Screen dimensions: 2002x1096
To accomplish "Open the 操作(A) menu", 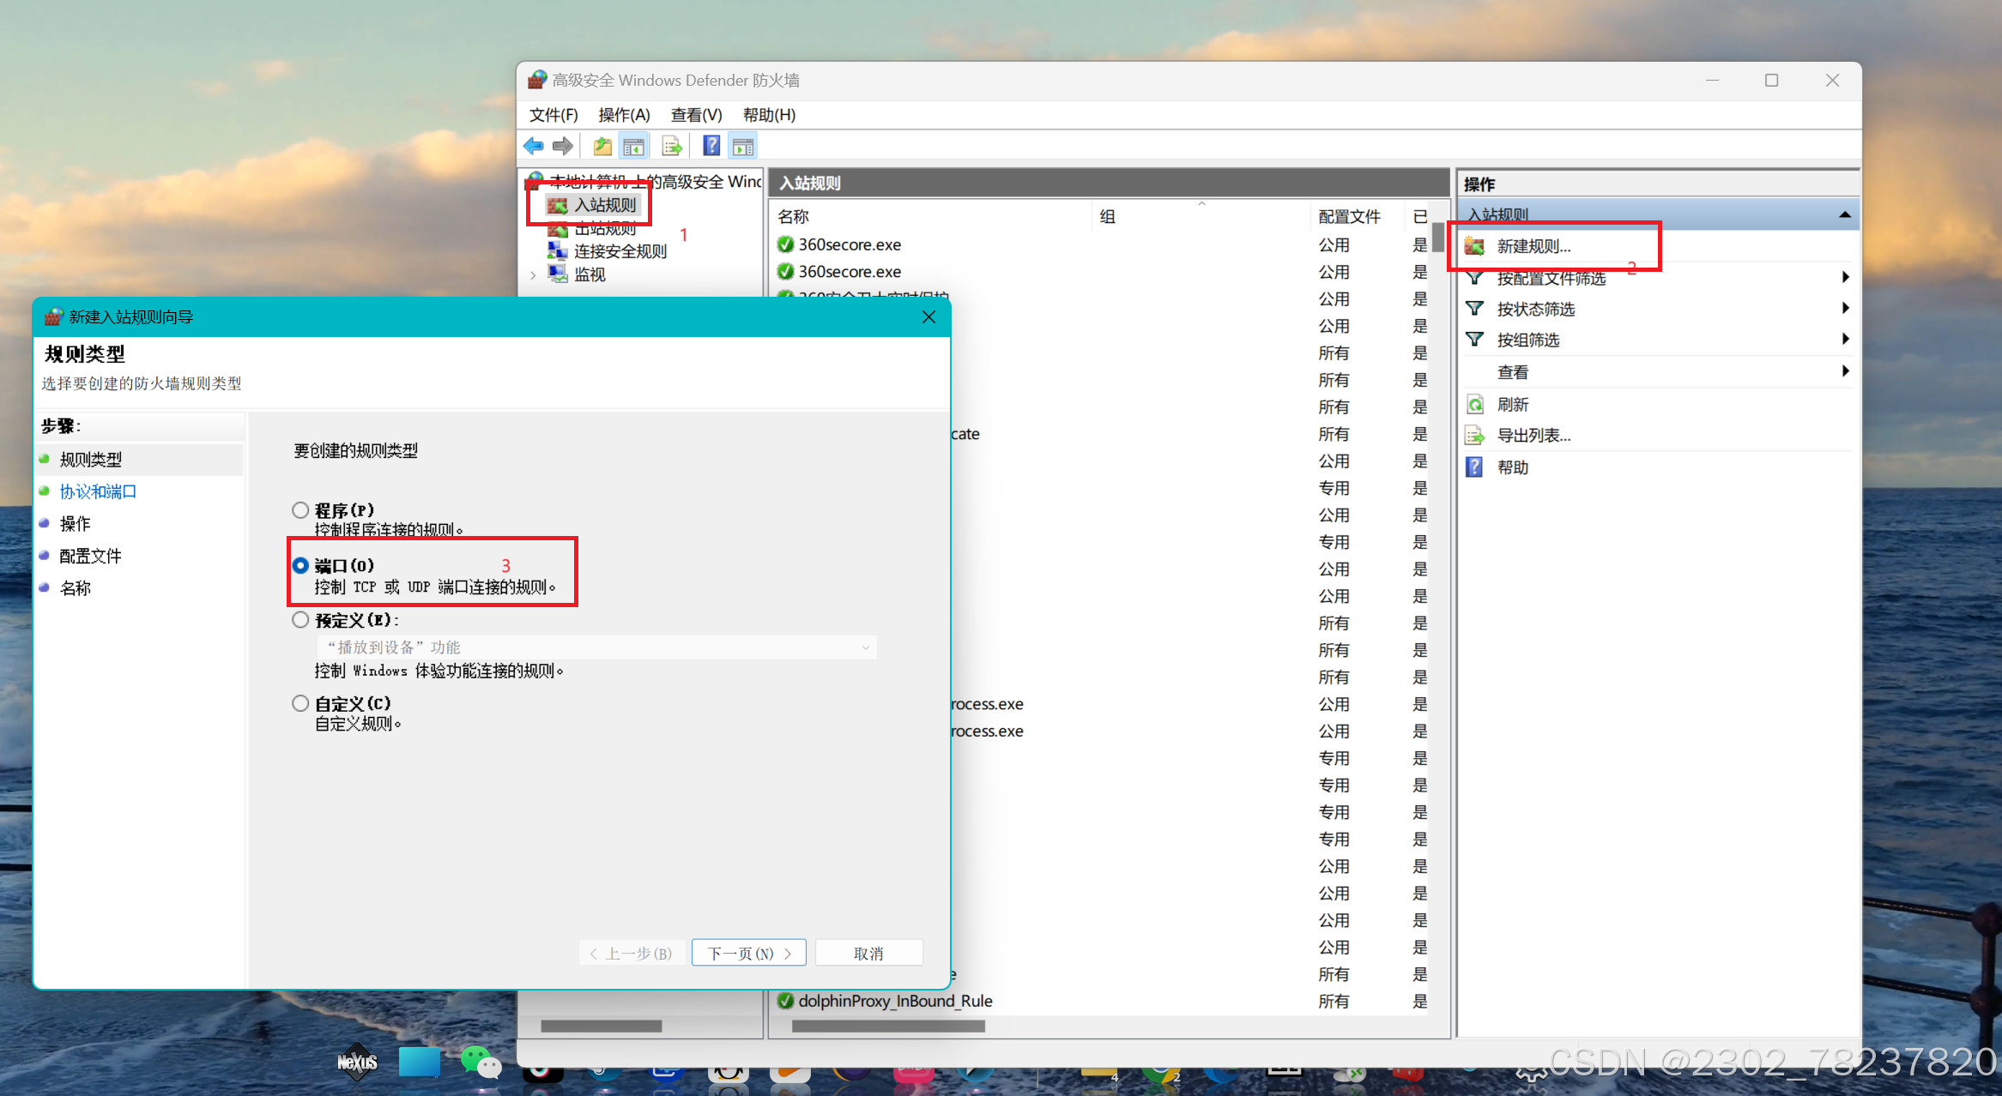I will point(623,114).
